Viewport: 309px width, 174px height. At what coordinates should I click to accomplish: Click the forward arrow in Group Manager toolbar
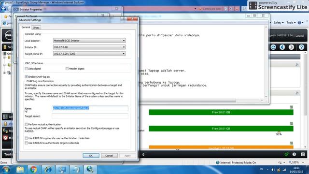point(291,47)
